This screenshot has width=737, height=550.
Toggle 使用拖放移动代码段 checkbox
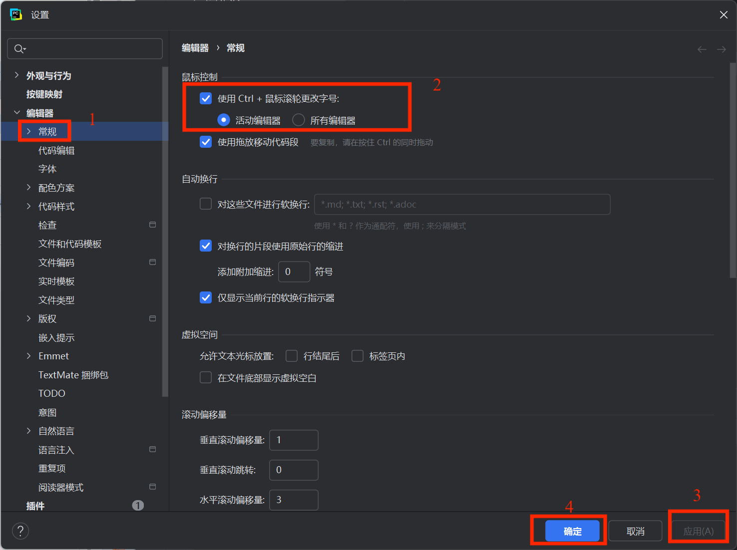(206, 142)
